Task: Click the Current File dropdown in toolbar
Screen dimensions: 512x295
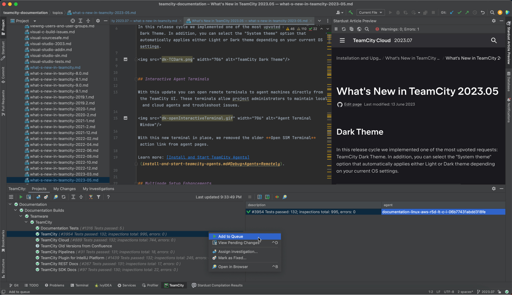Action: [370, 13]
